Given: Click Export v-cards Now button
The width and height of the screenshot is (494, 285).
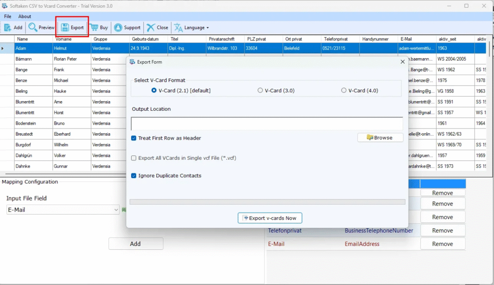Looking at the screenshot, I should 270,218.
